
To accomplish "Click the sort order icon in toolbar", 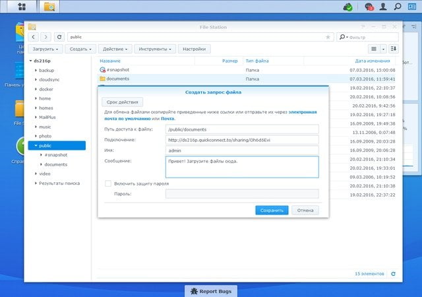I will click(394, 49).
